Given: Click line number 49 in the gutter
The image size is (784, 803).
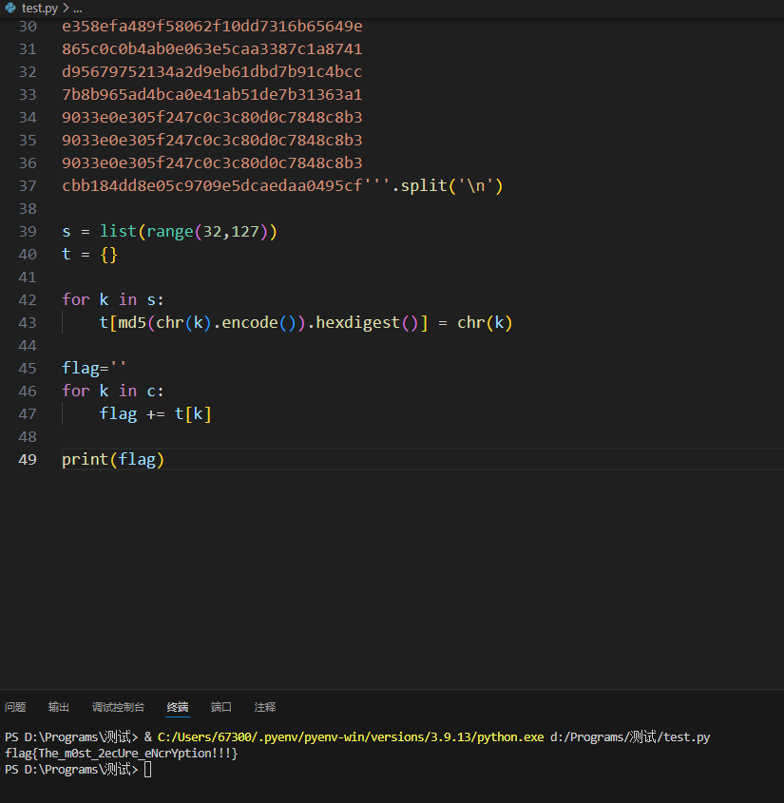Looking at the screenshot, I should point(27,460).
